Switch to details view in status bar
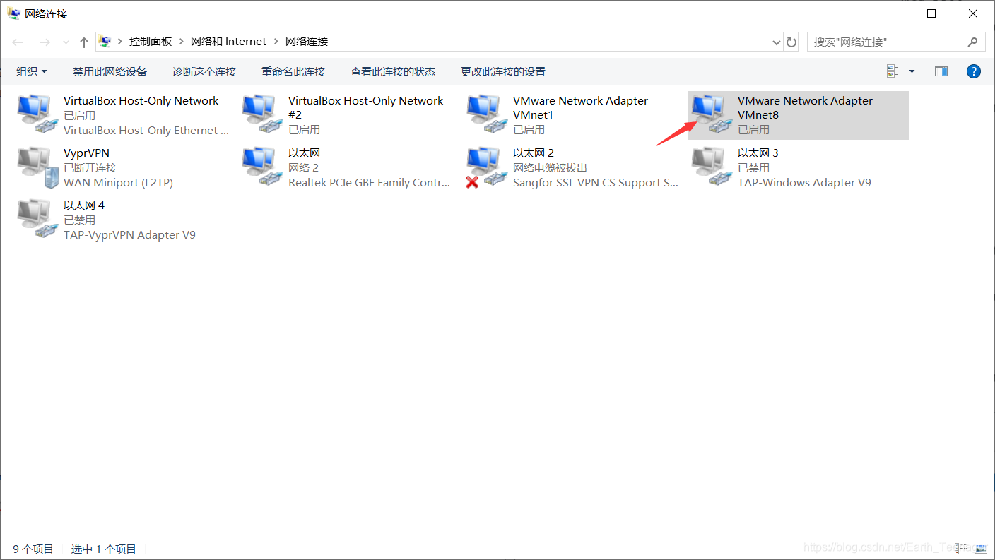This screenshot has height=560, width=995. pyautogui.click(x=961, y=548)
